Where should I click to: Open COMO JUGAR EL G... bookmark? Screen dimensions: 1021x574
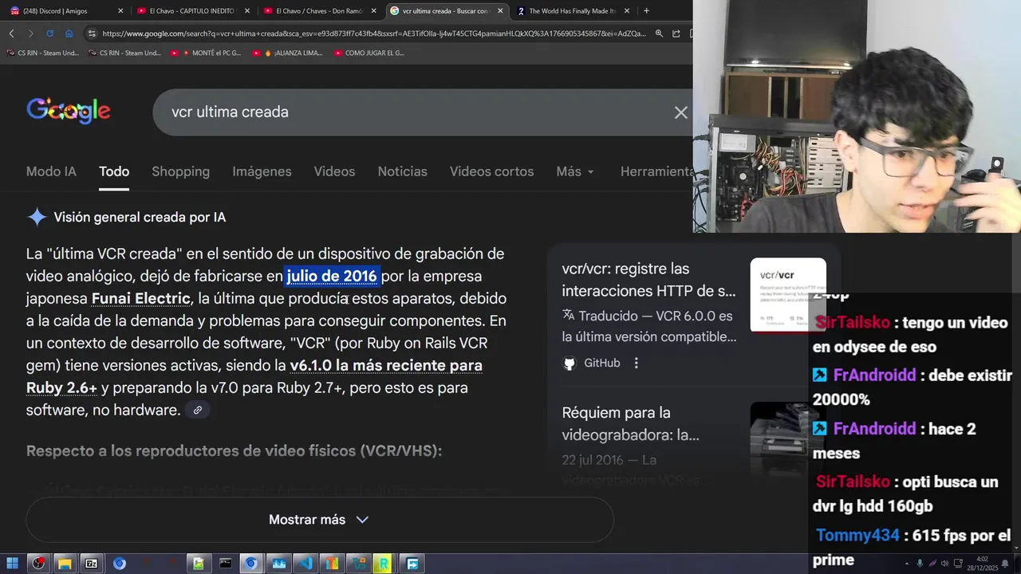click(x=369, y=53)
